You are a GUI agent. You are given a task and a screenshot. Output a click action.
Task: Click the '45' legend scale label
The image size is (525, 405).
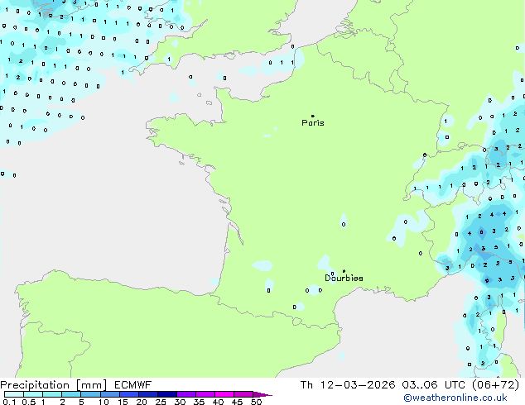237,402
